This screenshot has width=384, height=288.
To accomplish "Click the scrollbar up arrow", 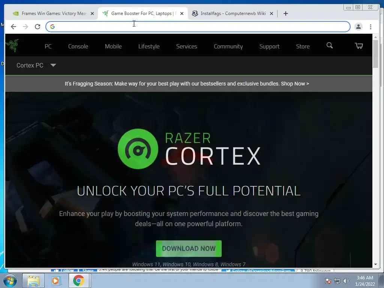I will [375, 37].
